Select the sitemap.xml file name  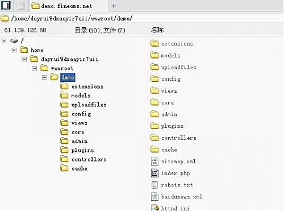tap(178, 162)
